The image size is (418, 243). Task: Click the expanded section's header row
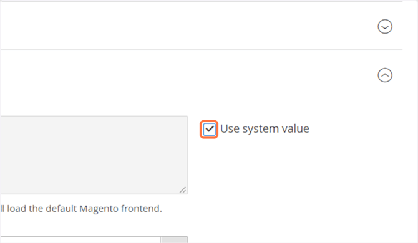point(202,75)
